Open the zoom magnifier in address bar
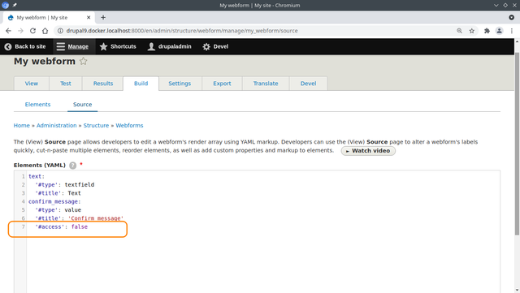This screenshot has width=520, height=293. click(459, 31)
